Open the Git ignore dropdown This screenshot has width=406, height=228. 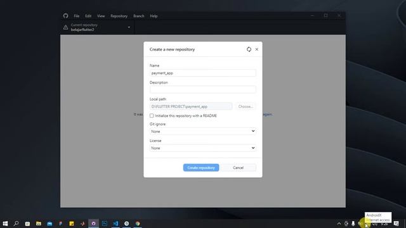(203, 131)
